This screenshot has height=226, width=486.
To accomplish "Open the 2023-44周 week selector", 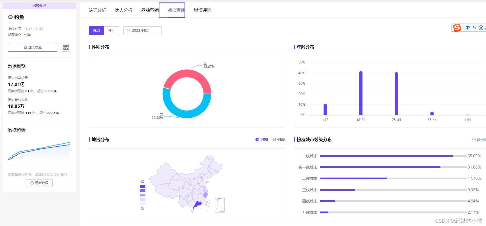I will (143, 31).
